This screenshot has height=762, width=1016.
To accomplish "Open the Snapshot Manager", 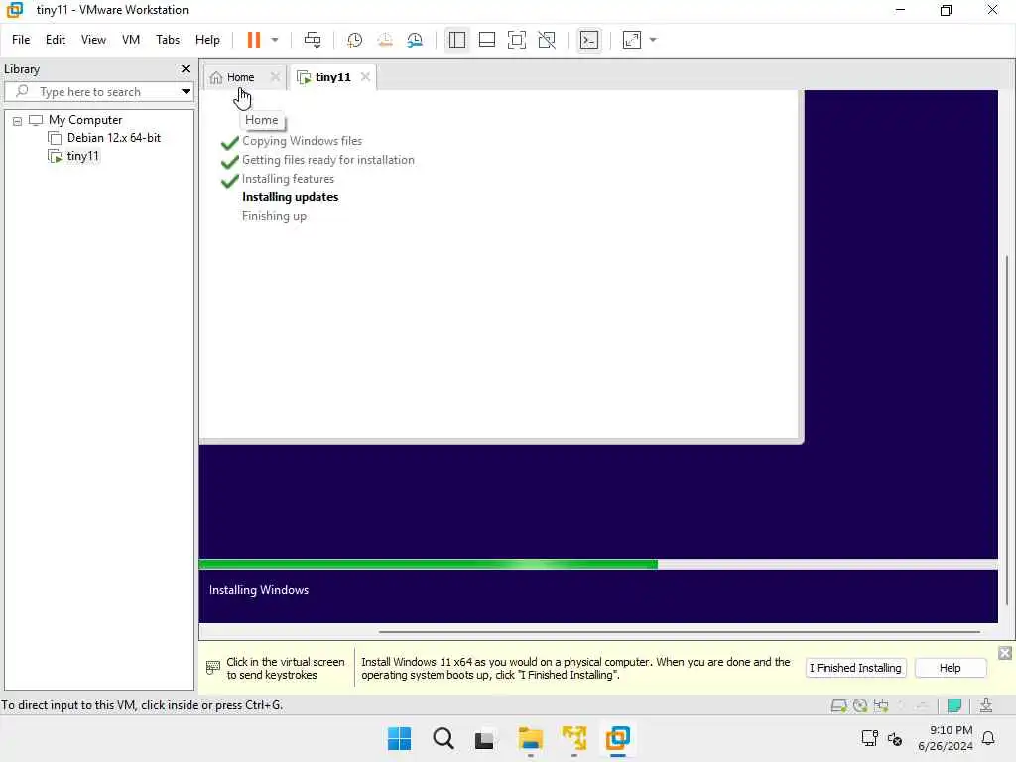I will click(x=415, y=40).
